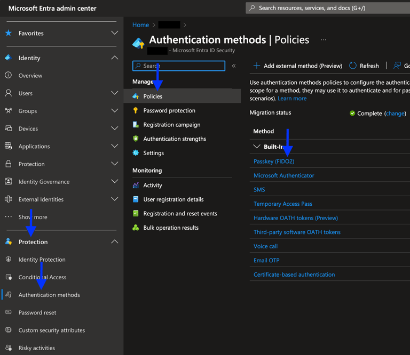Open the Passkey (FIDO2) method
The width and height of the screenshot is (410, 355).
pos(274,162)
